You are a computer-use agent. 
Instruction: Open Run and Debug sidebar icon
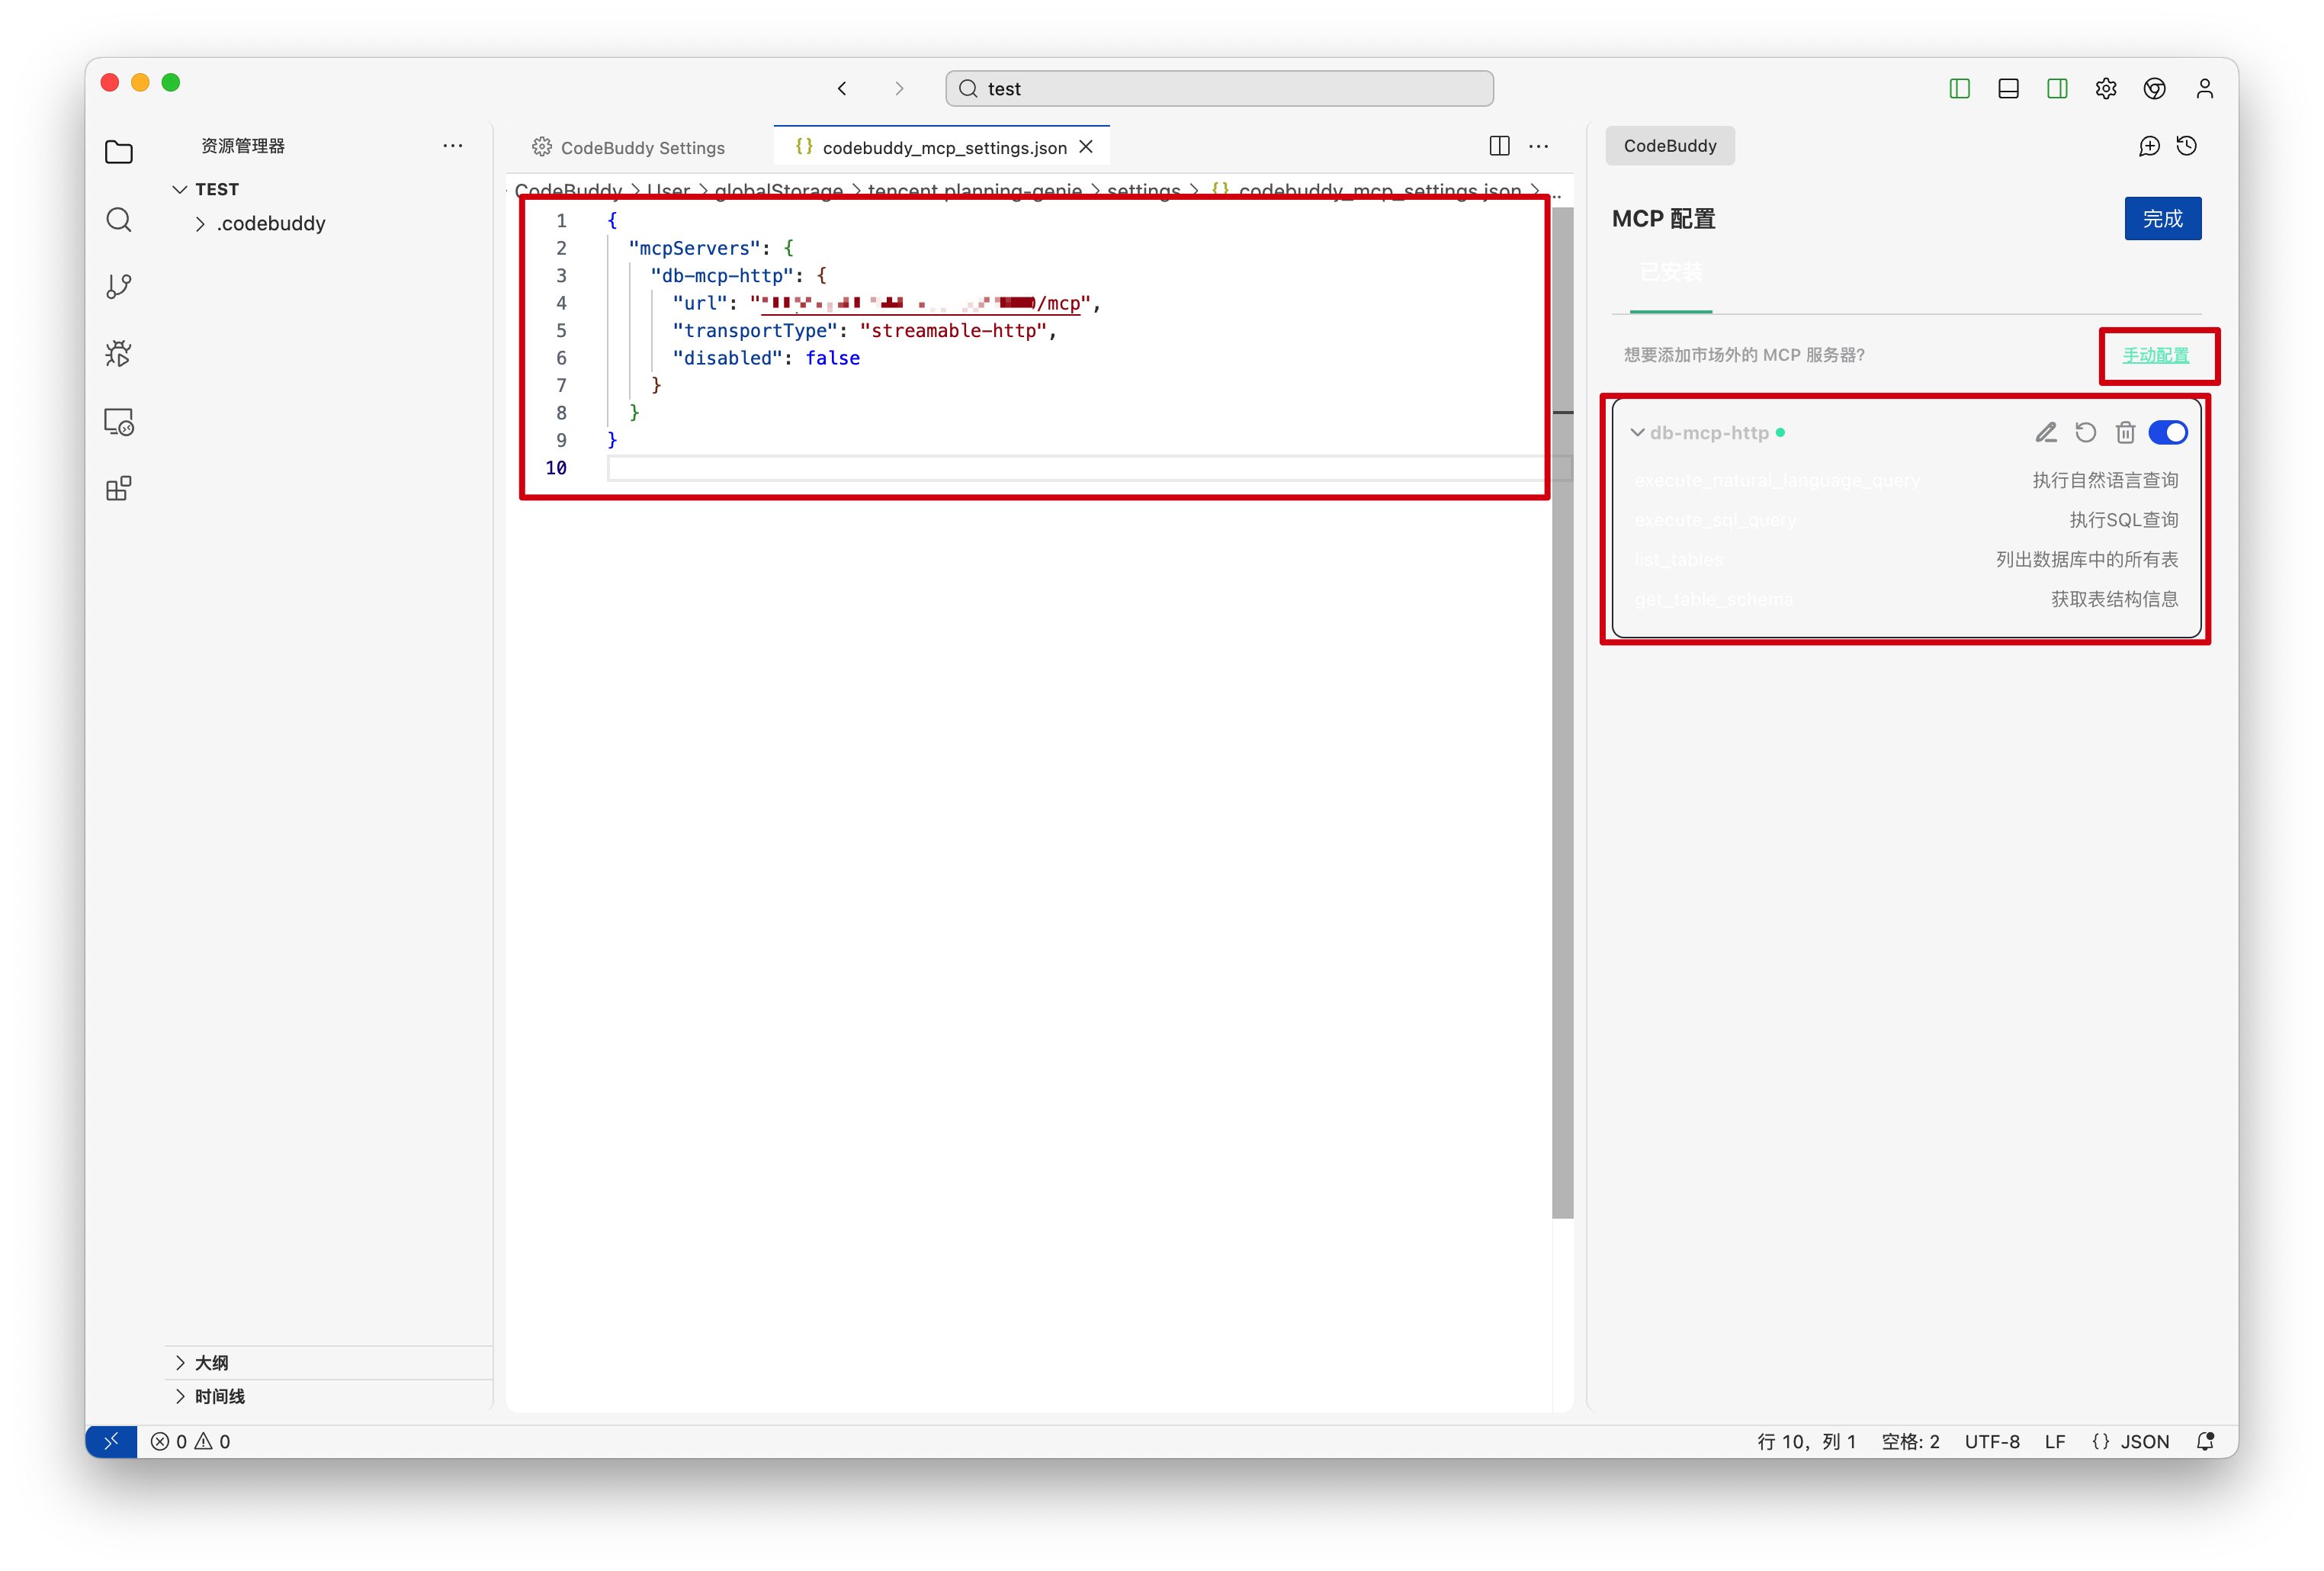point(119,354)
